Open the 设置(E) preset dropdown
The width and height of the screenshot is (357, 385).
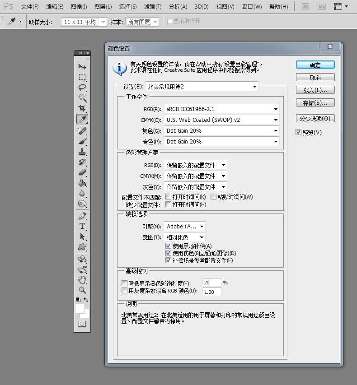coord(202,86)
